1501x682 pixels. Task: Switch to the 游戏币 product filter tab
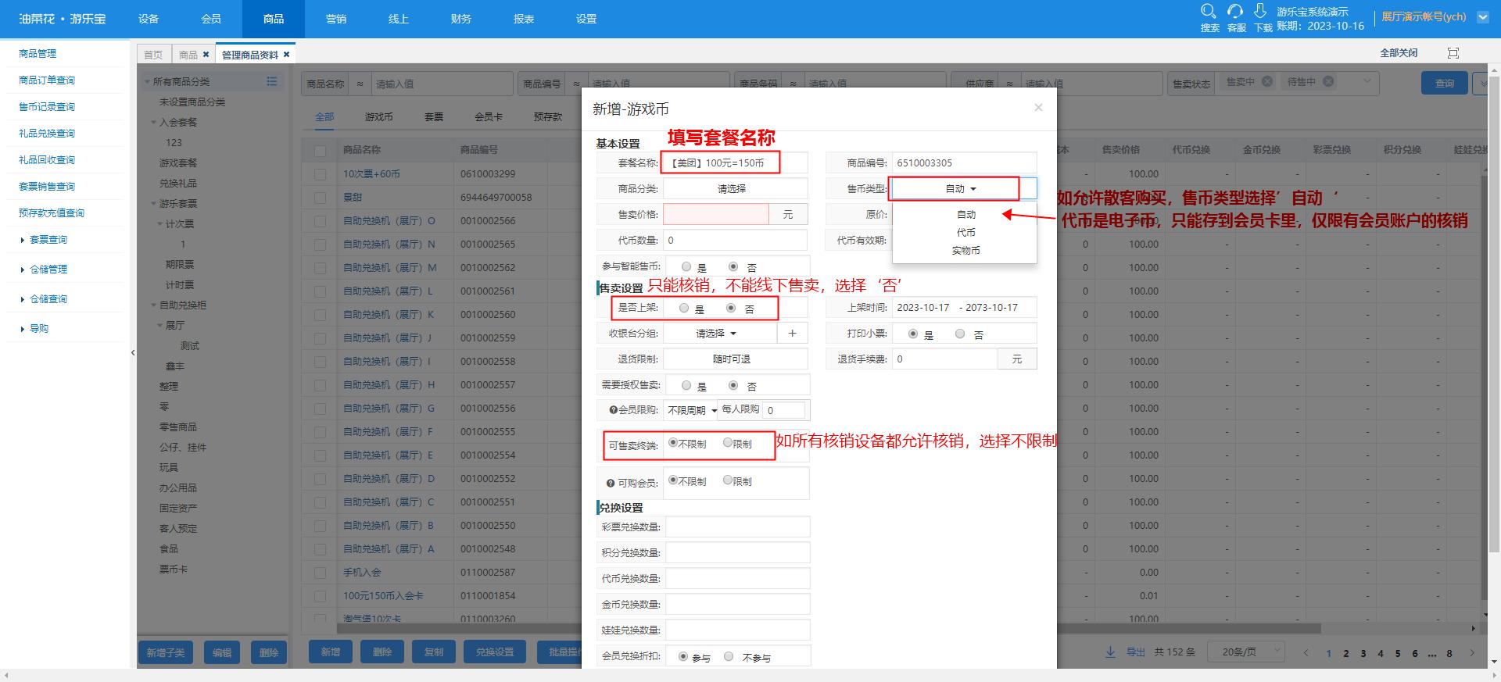(379, 116)
